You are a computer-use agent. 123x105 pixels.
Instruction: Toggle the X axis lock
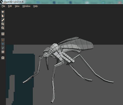pos(3,40)
